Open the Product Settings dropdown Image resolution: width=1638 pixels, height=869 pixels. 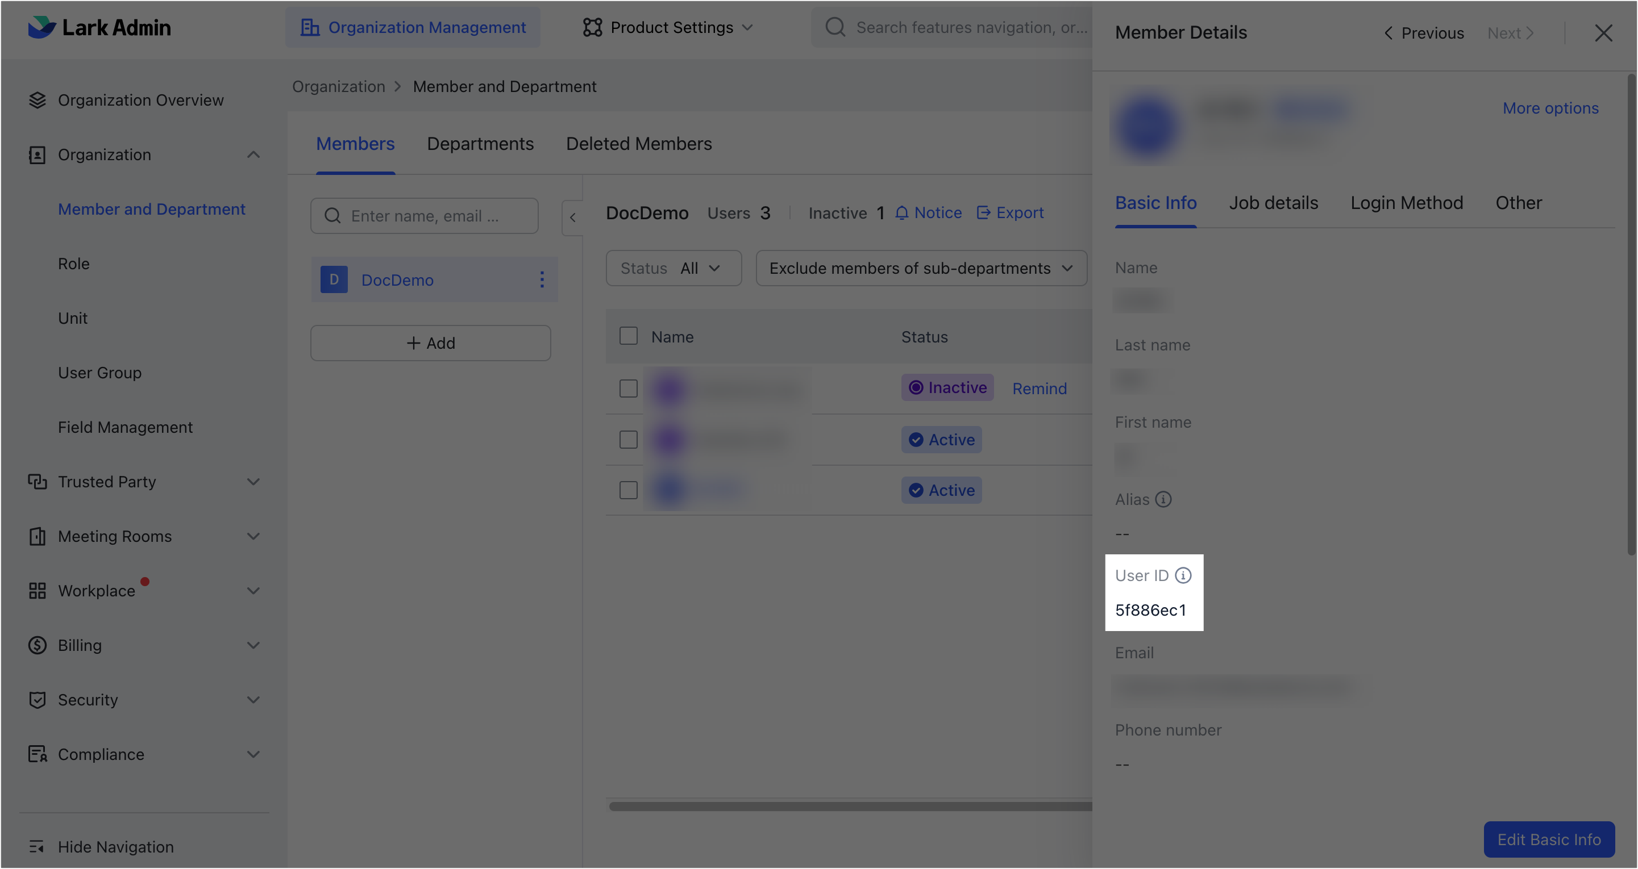coord(668,27)
